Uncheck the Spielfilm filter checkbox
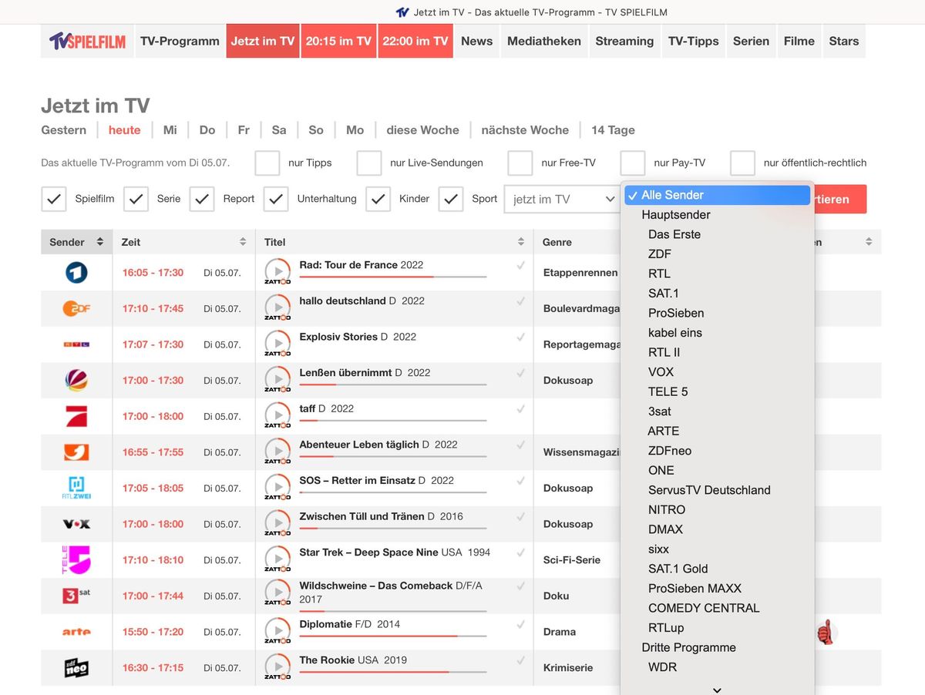The width and height of the screenshot is (925, 695). pos(53,199)
